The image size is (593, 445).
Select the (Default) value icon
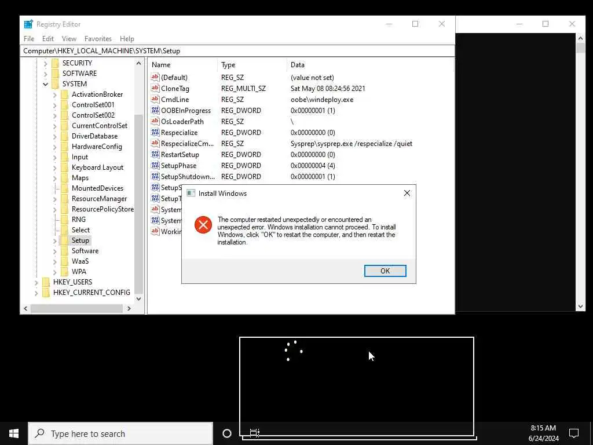coord(155,77)
